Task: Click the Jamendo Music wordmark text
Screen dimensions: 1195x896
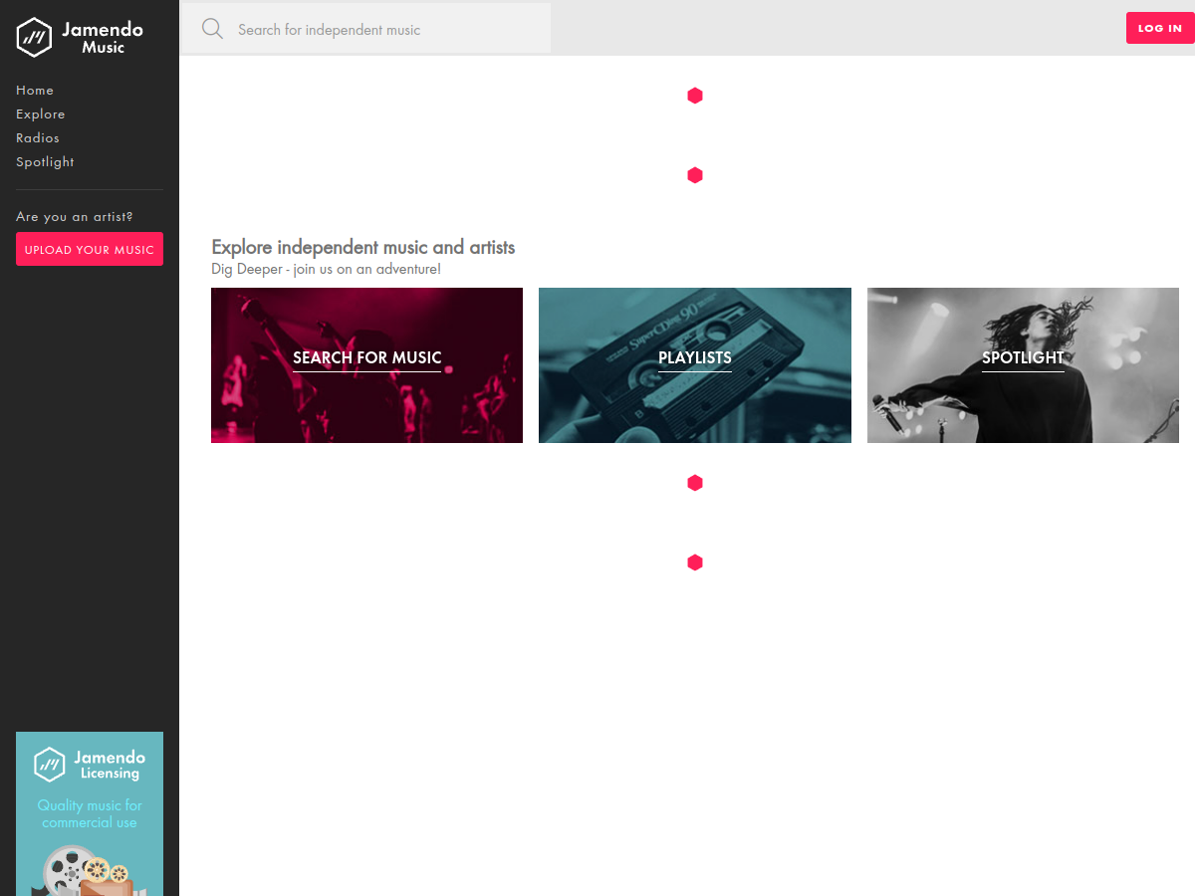Action: (103, 38)
